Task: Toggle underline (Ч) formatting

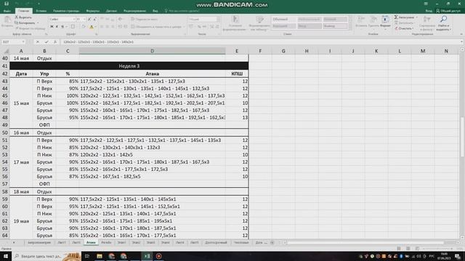Action: coord(62,27)
